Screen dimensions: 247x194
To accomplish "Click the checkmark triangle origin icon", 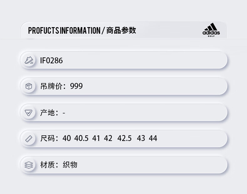I will pos(28,113).
